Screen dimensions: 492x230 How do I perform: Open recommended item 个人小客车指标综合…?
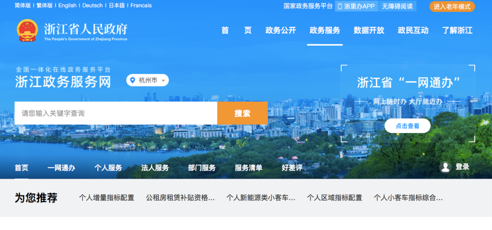coord(408,198)
